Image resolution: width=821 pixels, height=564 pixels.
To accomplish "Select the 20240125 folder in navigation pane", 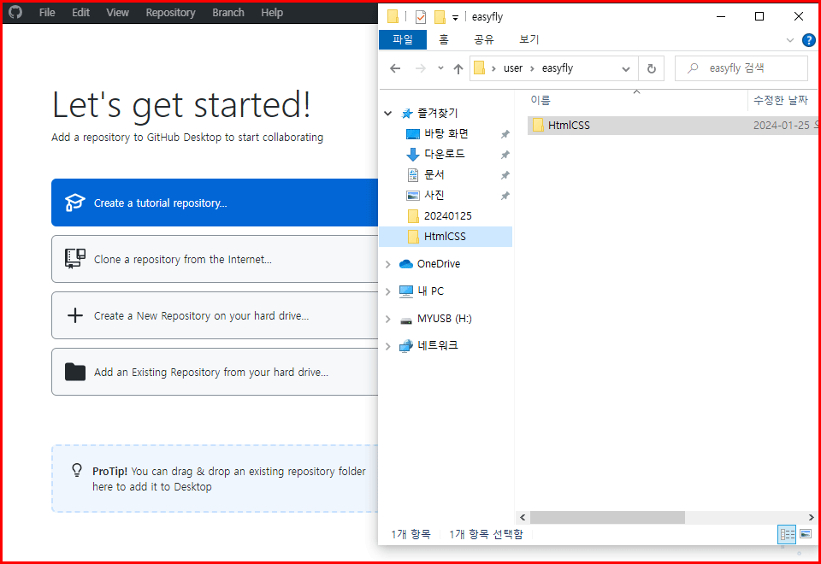I will point(447,215).
